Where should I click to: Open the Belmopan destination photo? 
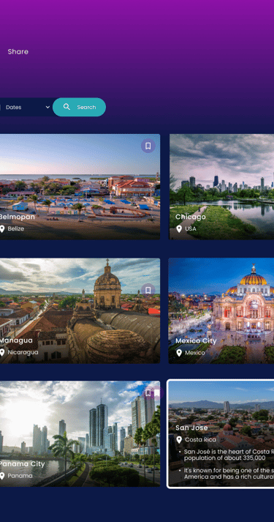[80, 187]
